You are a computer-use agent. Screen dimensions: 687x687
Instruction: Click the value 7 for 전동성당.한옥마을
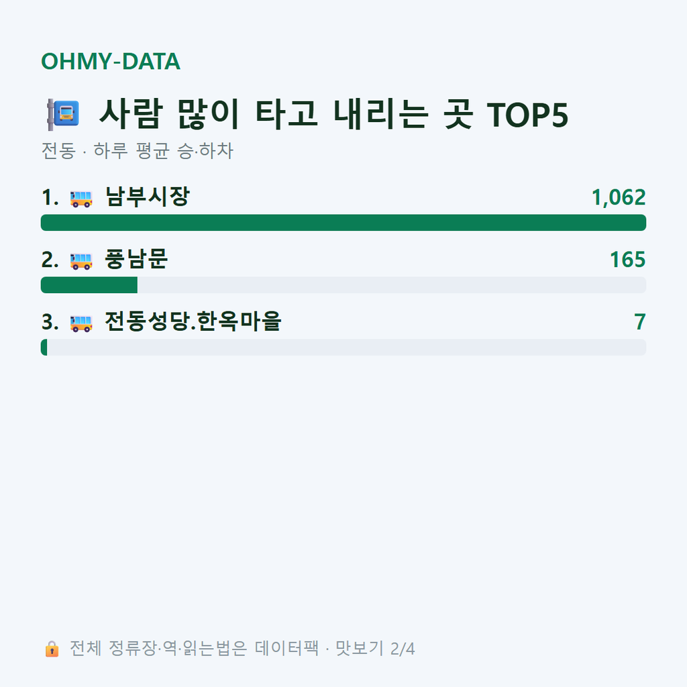[639, 322]
